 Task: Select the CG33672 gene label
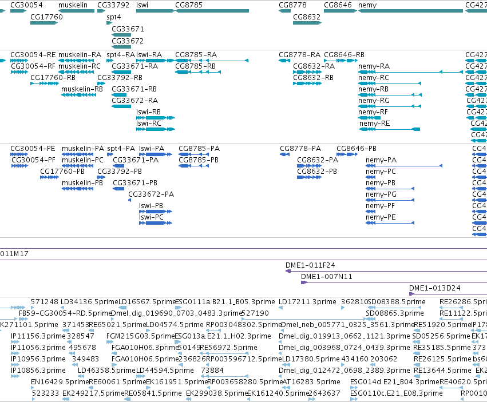pyautogui.click(x=128, y=41)
